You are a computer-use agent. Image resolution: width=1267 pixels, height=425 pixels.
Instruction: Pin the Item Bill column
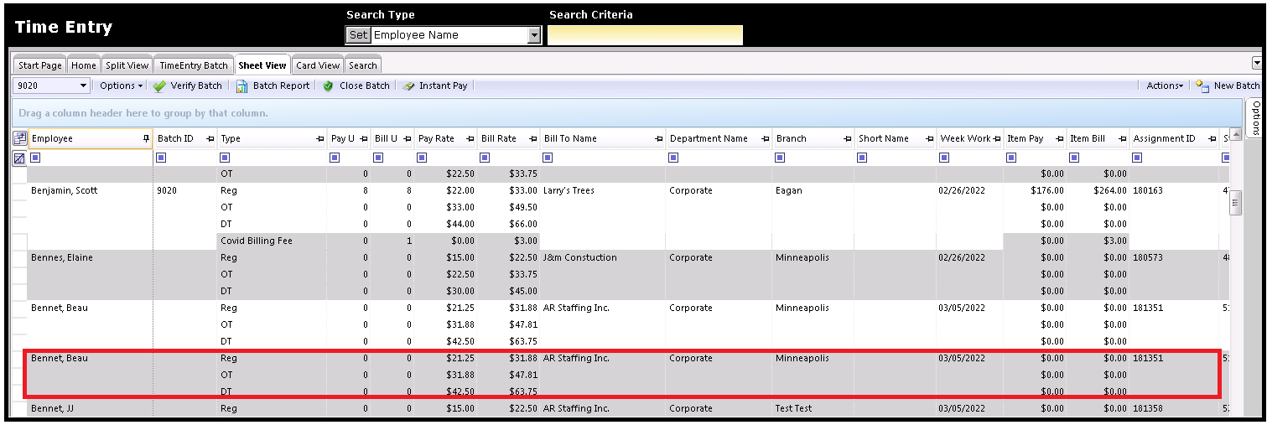tap(1122, 139)
